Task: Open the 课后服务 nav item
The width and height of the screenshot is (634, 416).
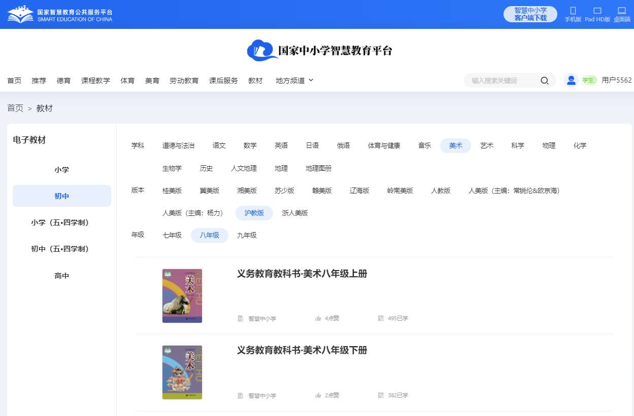Action: tap(223, 81)
